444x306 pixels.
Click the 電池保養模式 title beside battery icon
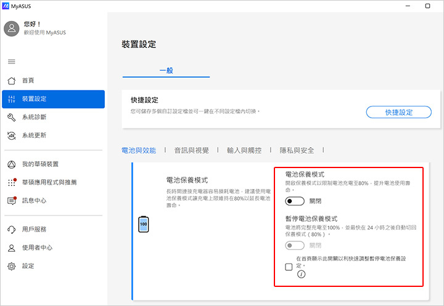(x=187, y=180)
